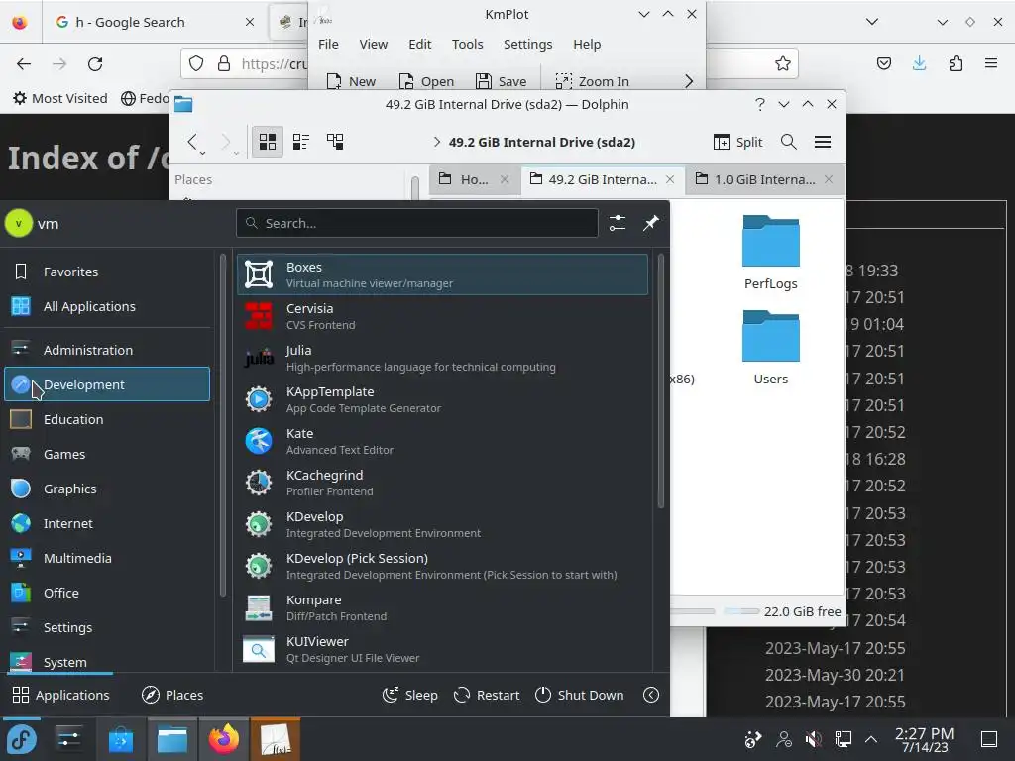This screenshot has height=761, width=1015.
Task: Close the 49.2 GiB Interna... tab
Action: pyautogui.click(x=671, y=180)
